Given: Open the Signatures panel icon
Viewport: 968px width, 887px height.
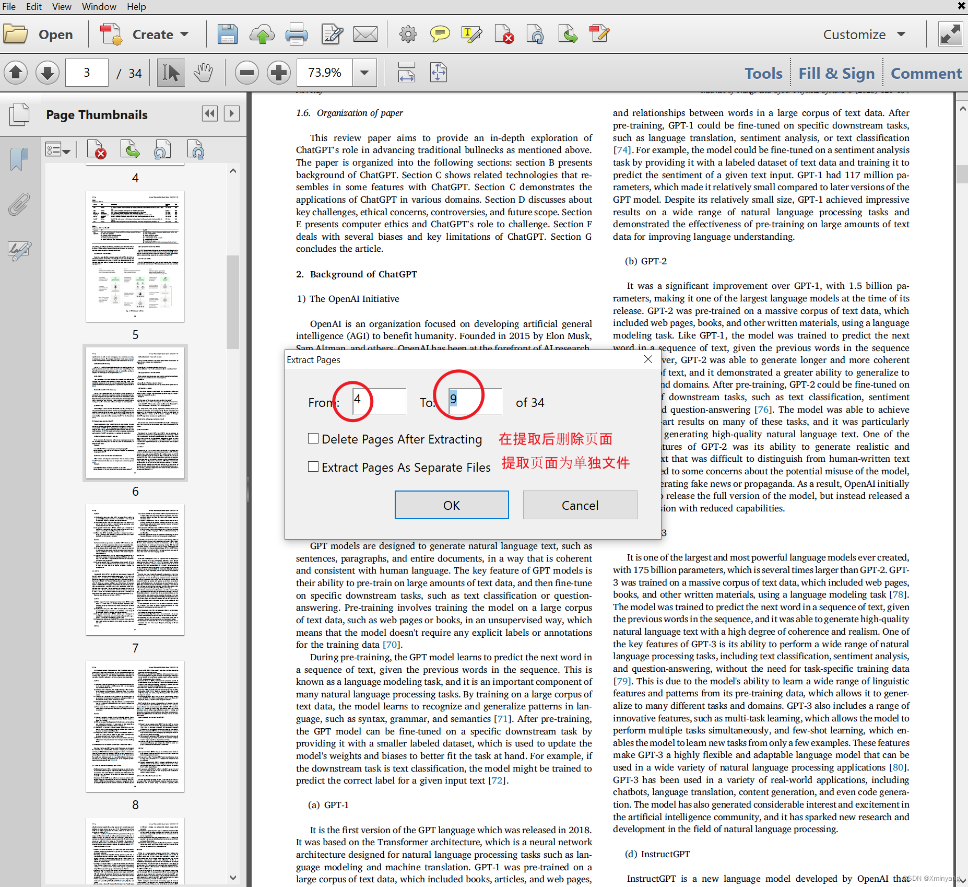Looking at the screenshot, I should 20,251.
